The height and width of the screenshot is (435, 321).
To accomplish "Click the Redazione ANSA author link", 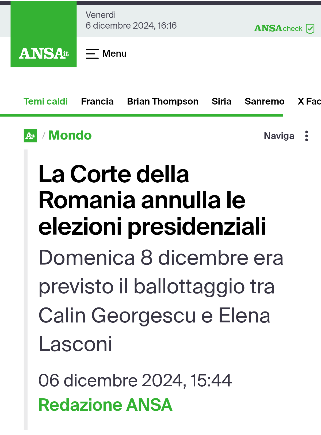I will coord(105,405).
